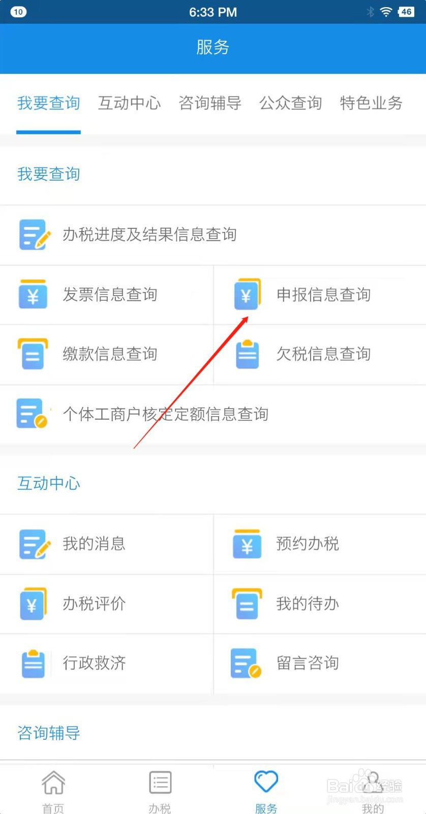Open the 特色业务 tab

point(371,103)
